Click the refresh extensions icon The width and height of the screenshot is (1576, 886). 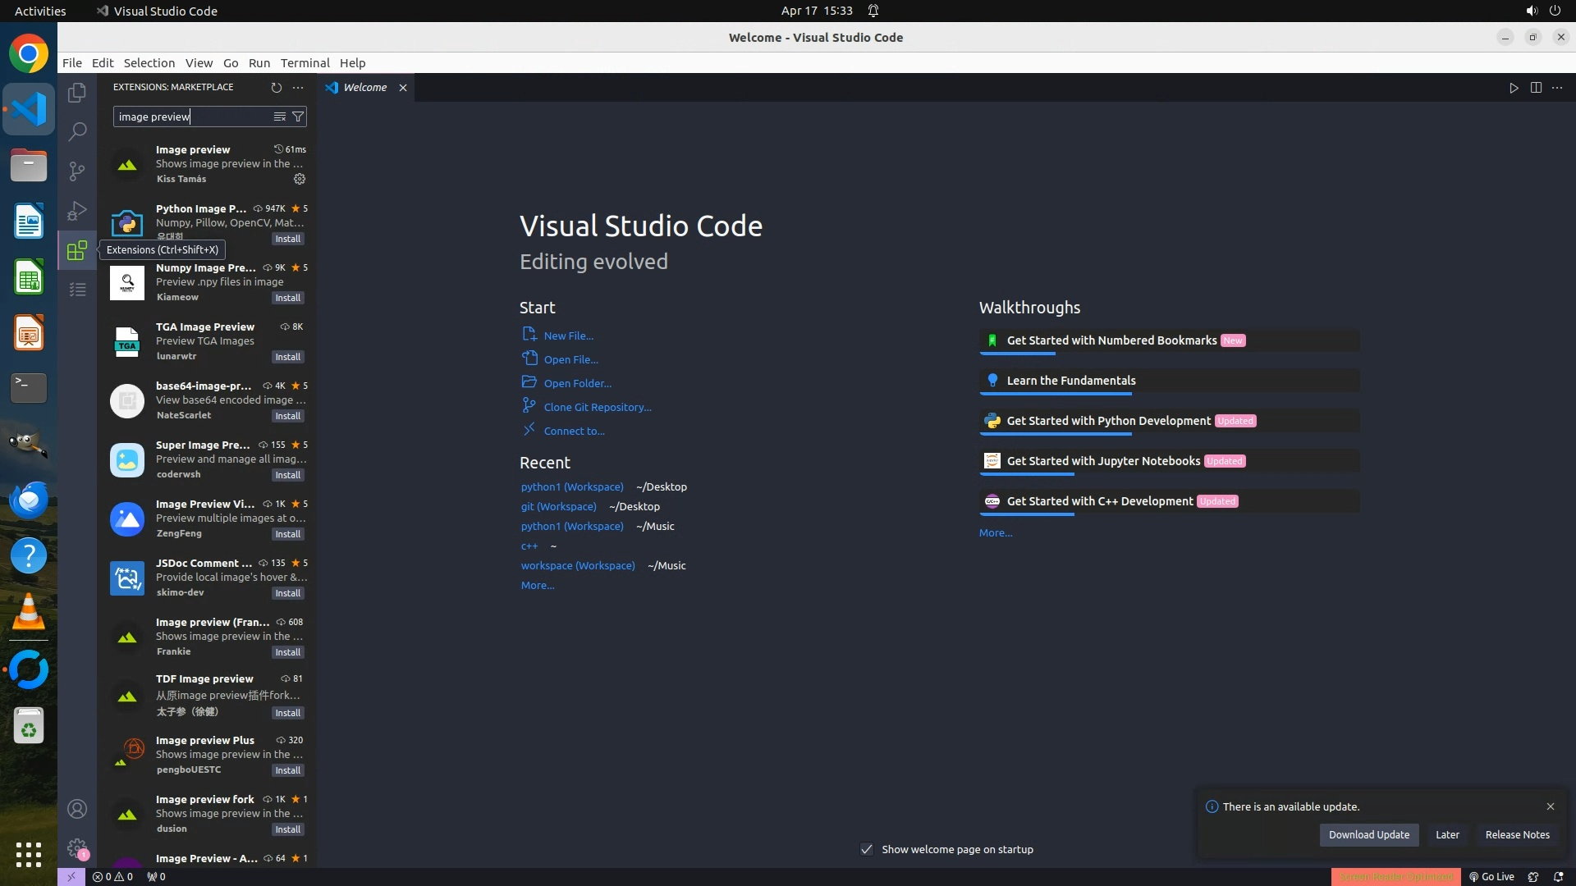point(277,88)
